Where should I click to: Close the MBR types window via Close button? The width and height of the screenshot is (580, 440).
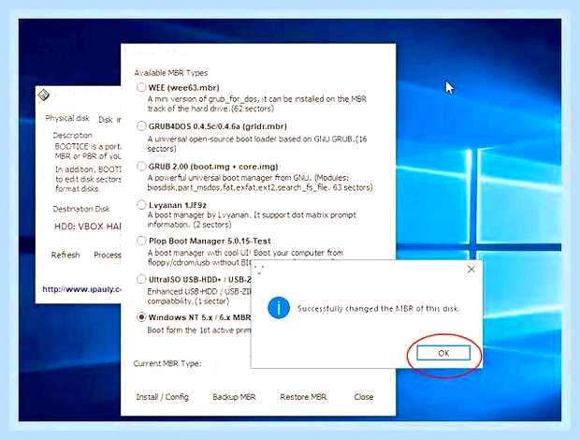pos(364,397)
